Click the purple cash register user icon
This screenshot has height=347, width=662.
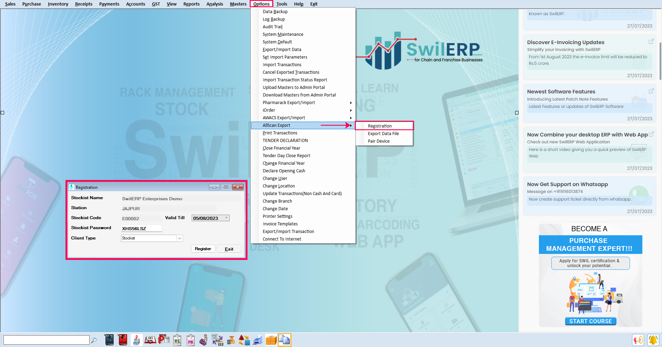click(204, 340)
